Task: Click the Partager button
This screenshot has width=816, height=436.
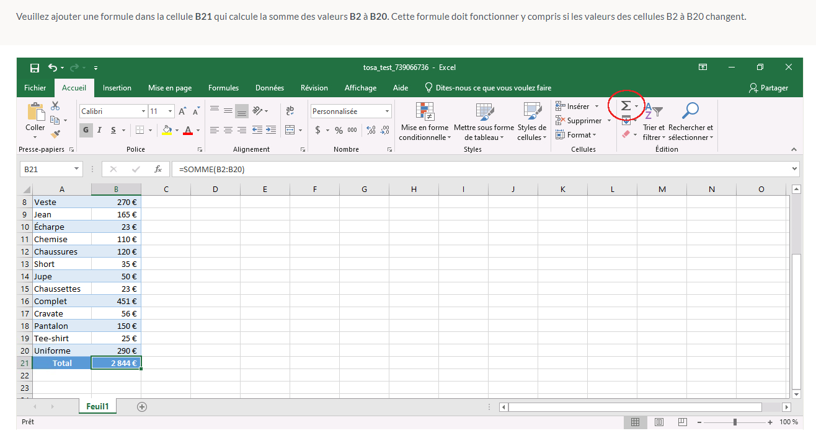Action: pyautogui.click(x=769, y=88)
